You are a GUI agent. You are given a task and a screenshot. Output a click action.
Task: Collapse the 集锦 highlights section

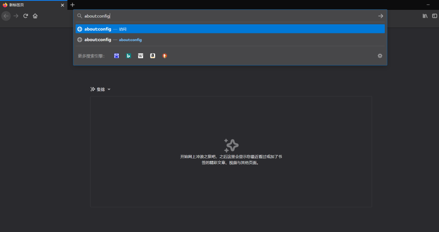pos(101,89)
